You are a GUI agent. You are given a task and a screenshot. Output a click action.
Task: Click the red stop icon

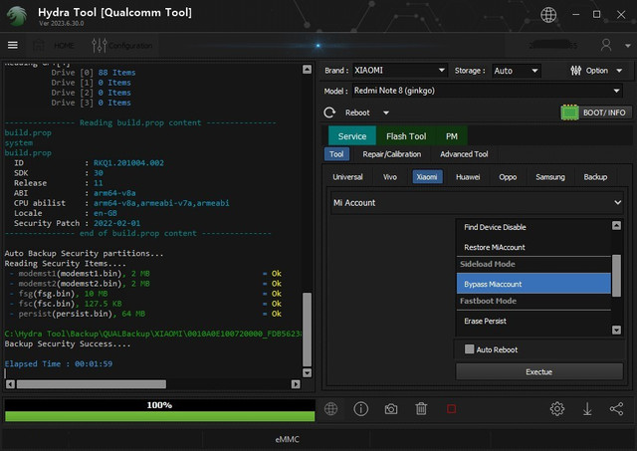pyautogui.click(x=451, y=409)
